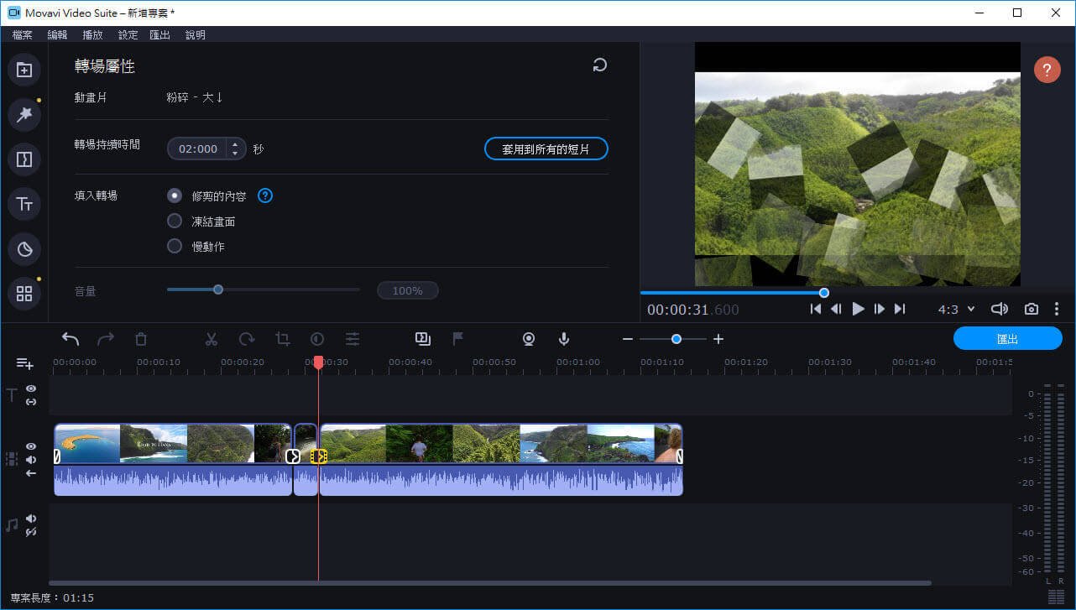Toggle title track visibility eye
Screen dimensions: 1076x610
pos(31,388)
